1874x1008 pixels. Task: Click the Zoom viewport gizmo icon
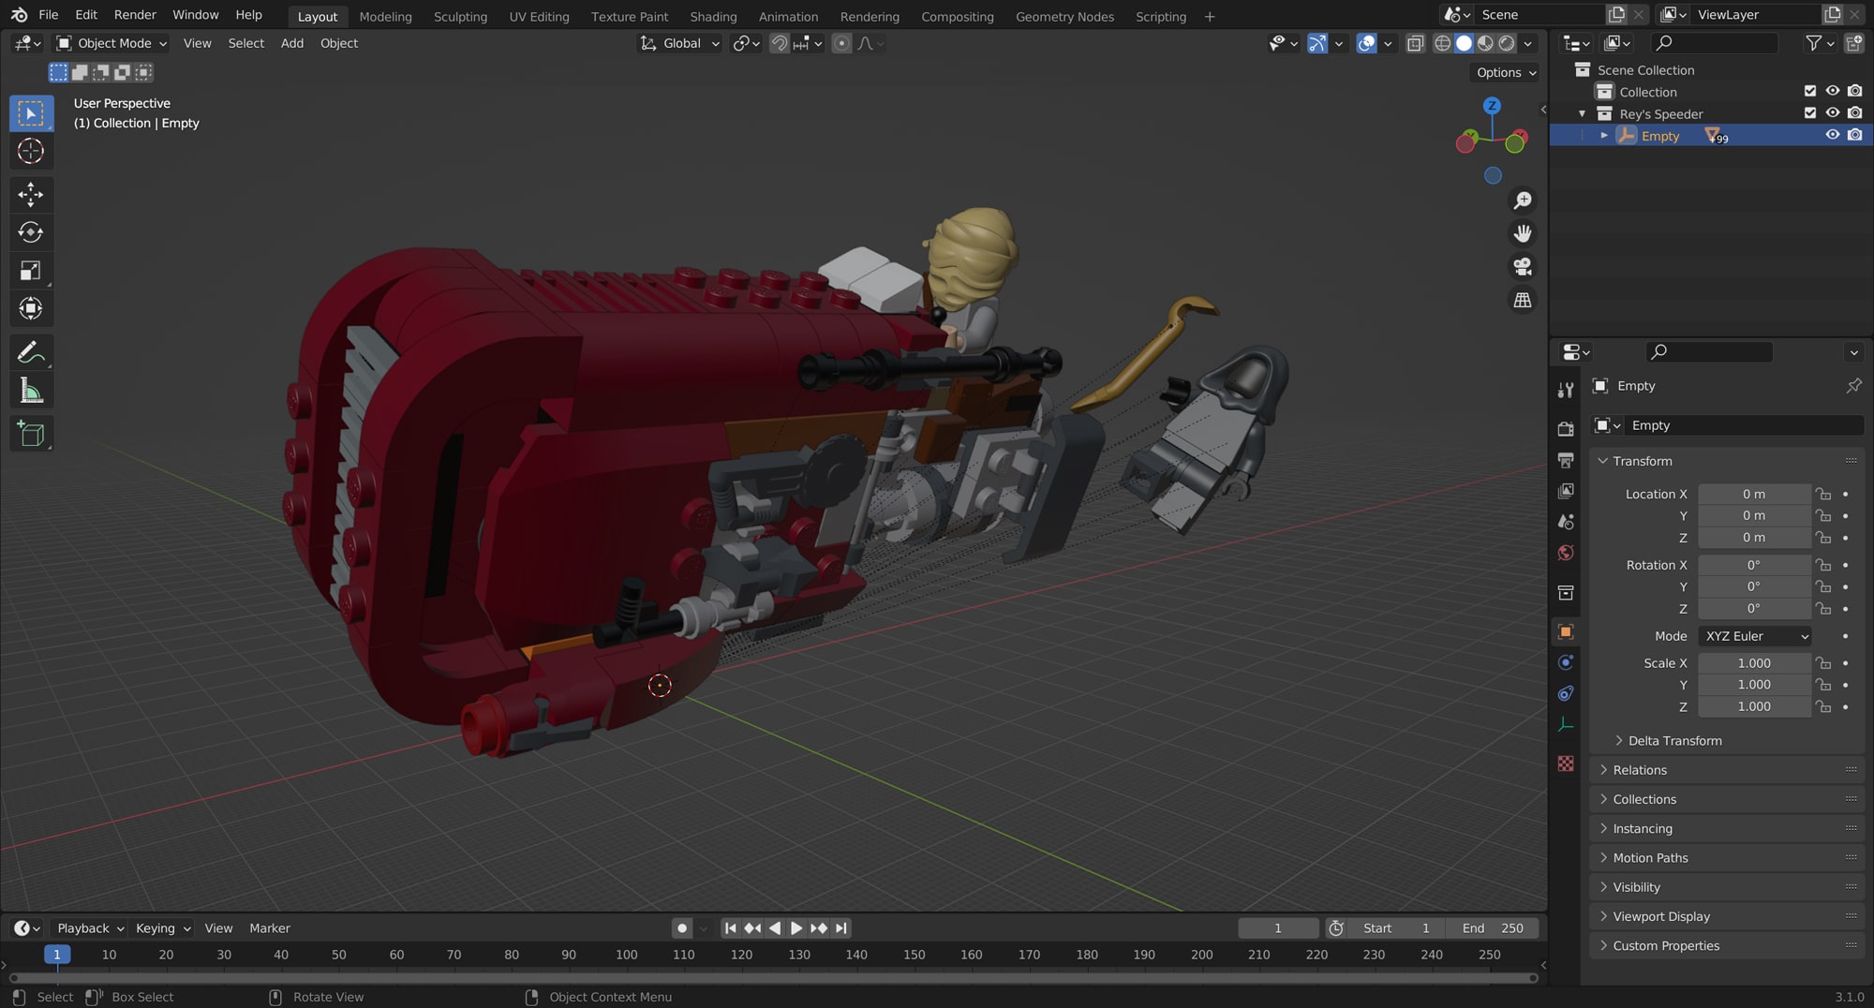pos(1523,200)
